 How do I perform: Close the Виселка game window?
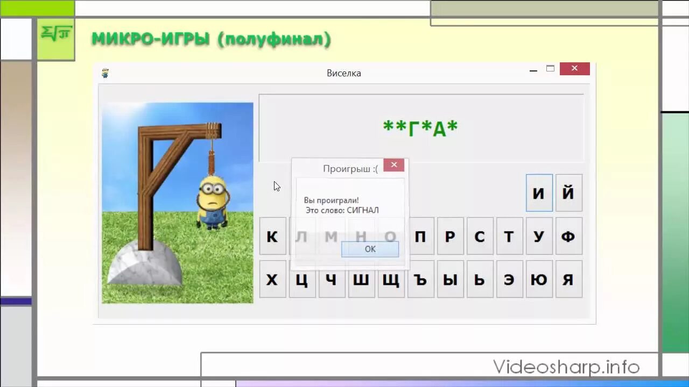574,69
